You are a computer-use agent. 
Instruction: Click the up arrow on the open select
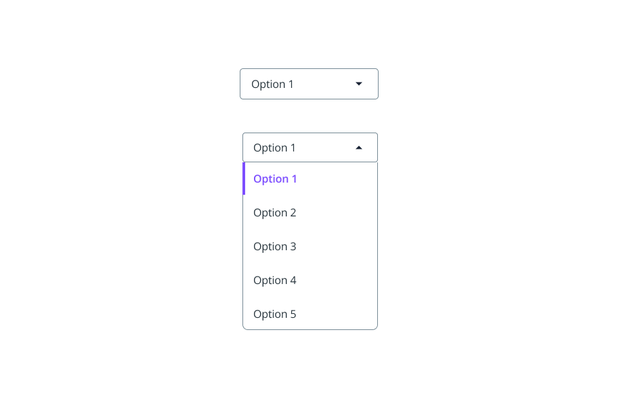coord(359,147)
